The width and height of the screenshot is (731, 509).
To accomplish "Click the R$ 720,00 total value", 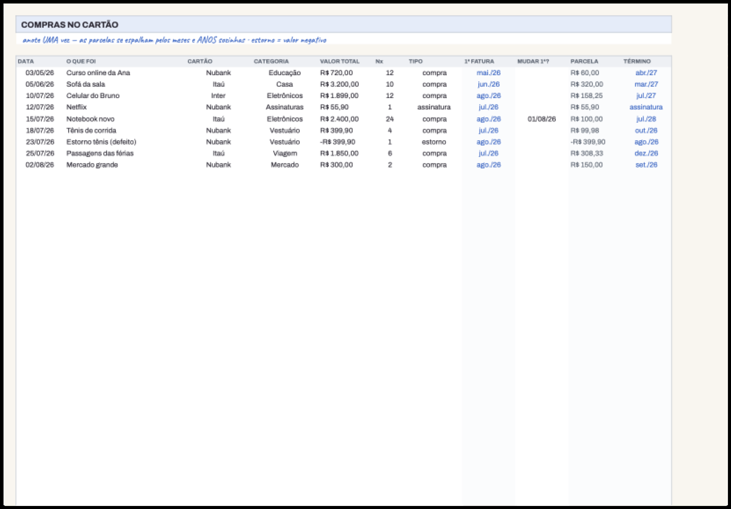I will tap(336, 73).
